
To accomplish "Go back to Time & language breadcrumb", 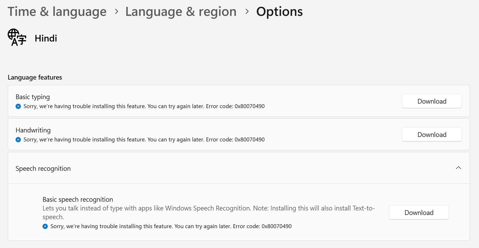I will (57, 12).
